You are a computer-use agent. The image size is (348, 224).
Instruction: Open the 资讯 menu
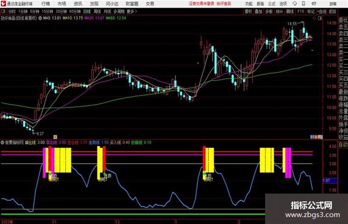point(78,4)
